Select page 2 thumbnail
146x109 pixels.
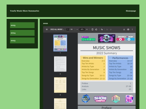pyautogui.click(x=60, y=64)
